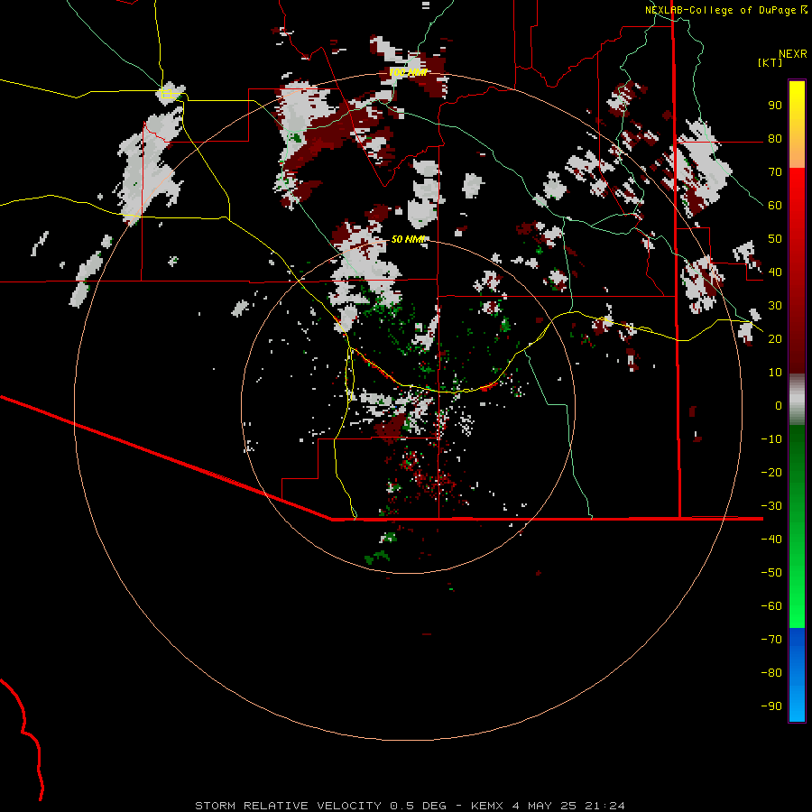Click the positive 80 knots scale value
Screen dimensions: 812x812
coord(775,139)
